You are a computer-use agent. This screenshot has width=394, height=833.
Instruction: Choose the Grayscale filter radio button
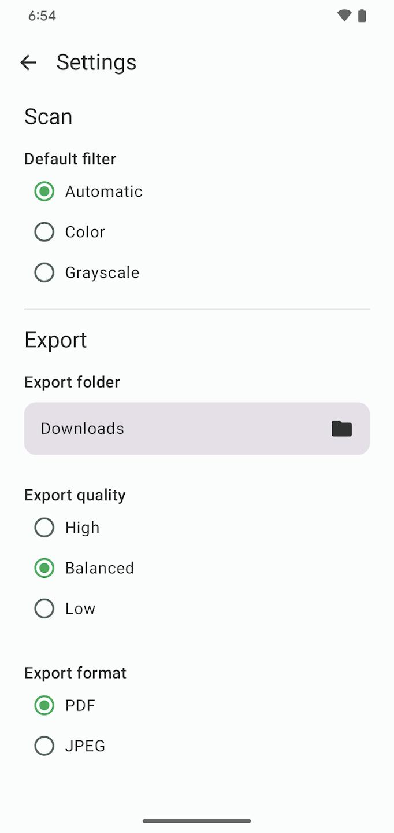coord(44,272)
